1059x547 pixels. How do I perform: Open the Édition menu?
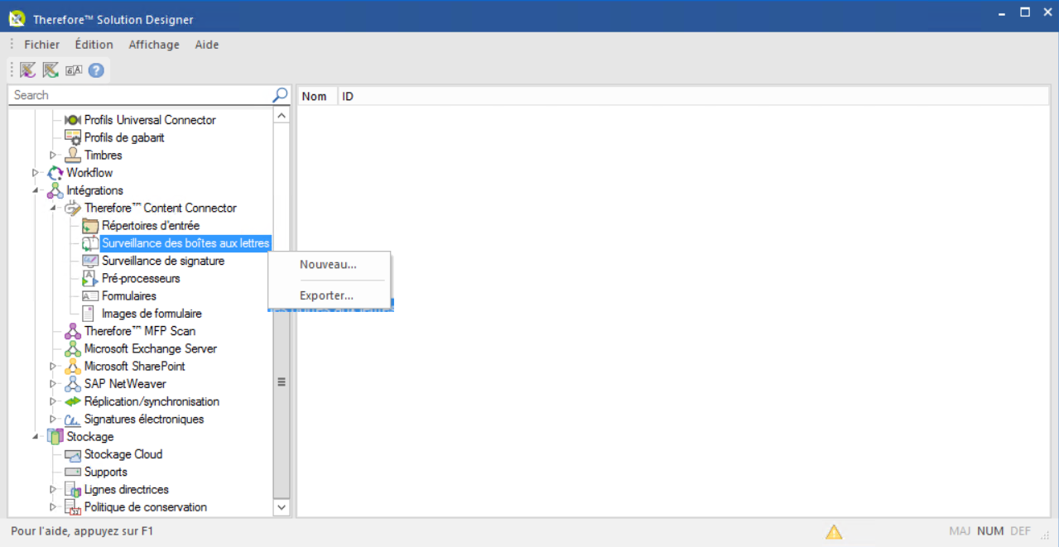[x=94, y=45]
